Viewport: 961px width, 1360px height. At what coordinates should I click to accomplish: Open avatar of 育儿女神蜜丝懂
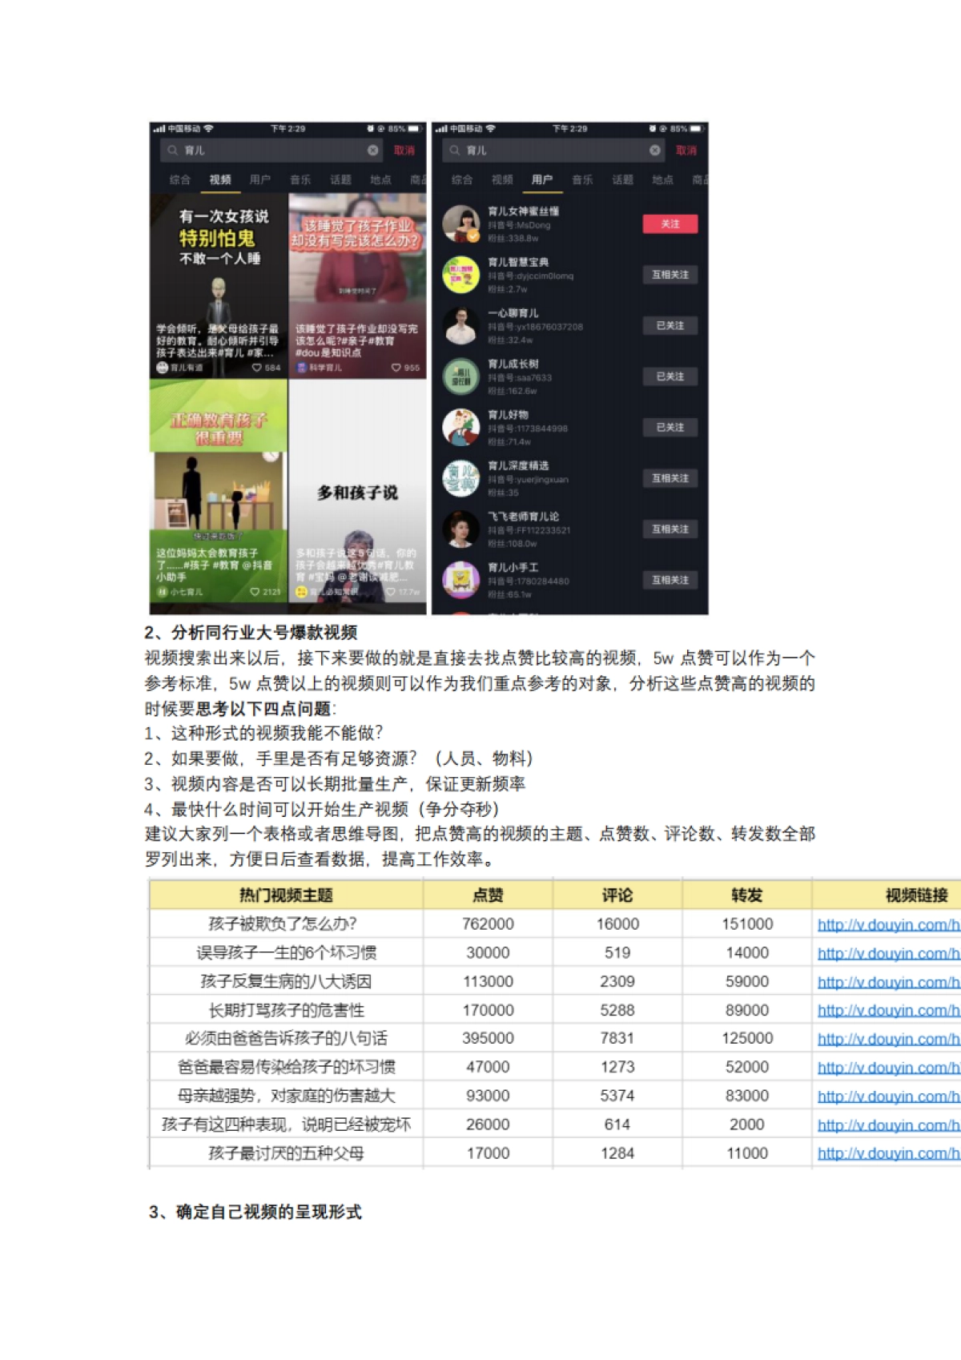(461, 223)
